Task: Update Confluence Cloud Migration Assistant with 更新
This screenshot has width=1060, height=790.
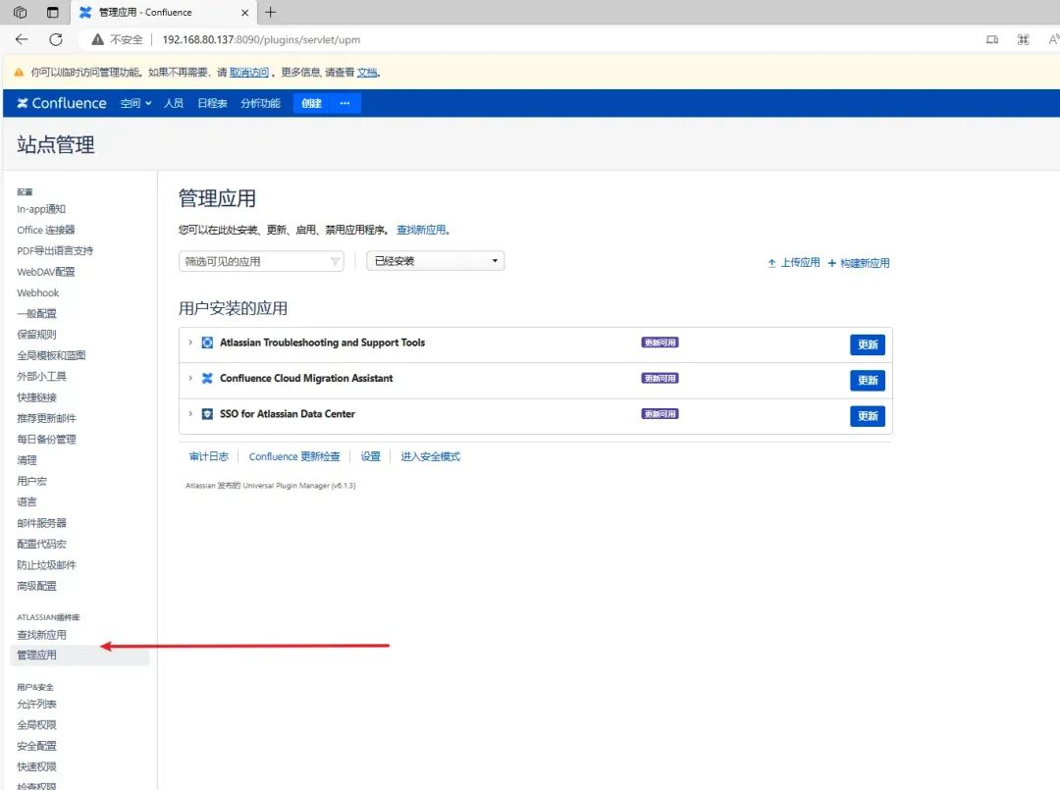Action: (868, 381)
